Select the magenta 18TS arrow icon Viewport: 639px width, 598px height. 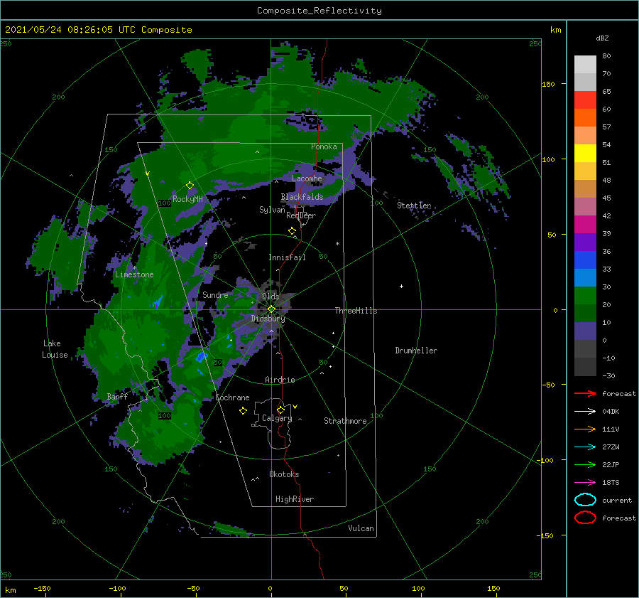click(585, 483)
